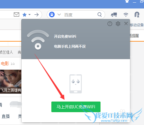144x125 pixels.
Task: Click 马上开启UC免费WiFi green button
Action: point(76,107)
